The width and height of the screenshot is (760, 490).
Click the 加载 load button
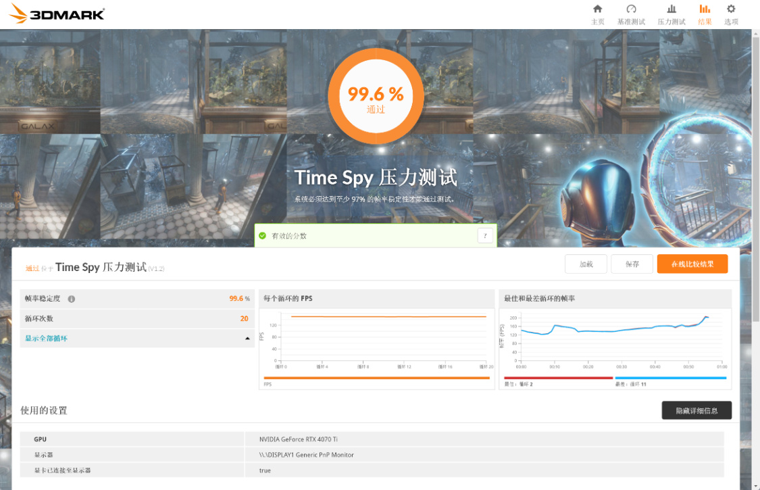pyautogui.click(x=586, y=264)
